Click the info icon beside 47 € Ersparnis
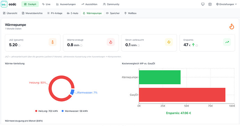The height and width of the screenshot is (126, 240). [197, 46]
